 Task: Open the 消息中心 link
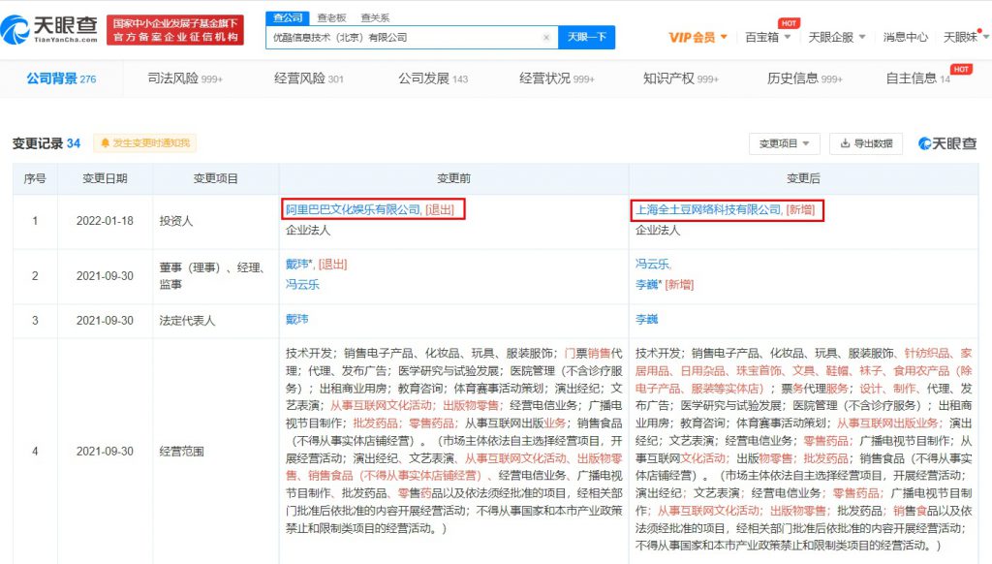tap(906, 38)
